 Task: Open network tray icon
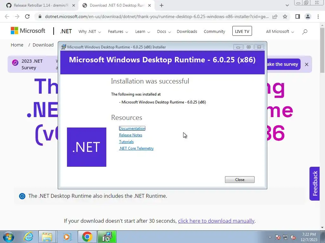[285, 237]
